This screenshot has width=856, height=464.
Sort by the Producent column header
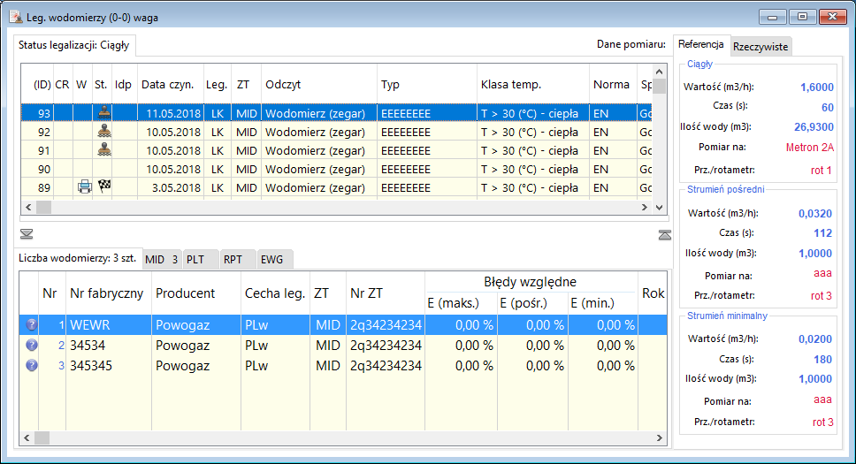184,293
